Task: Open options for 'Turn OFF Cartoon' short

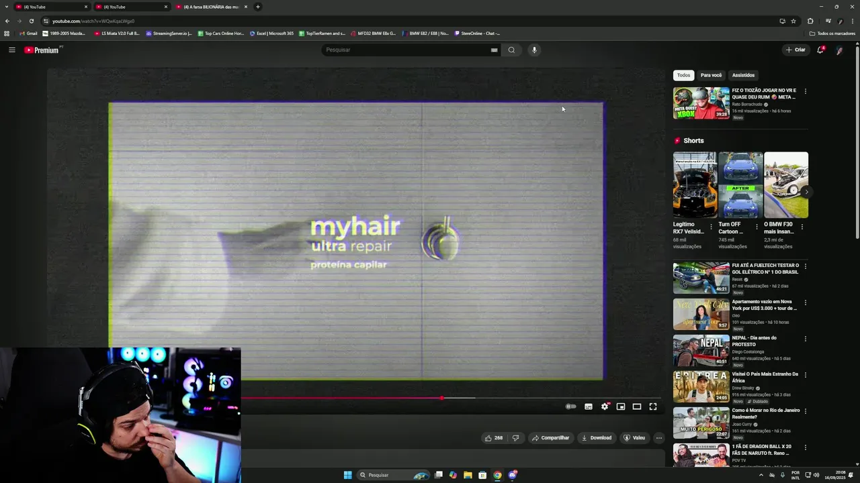Action: [x=757, y=227]
